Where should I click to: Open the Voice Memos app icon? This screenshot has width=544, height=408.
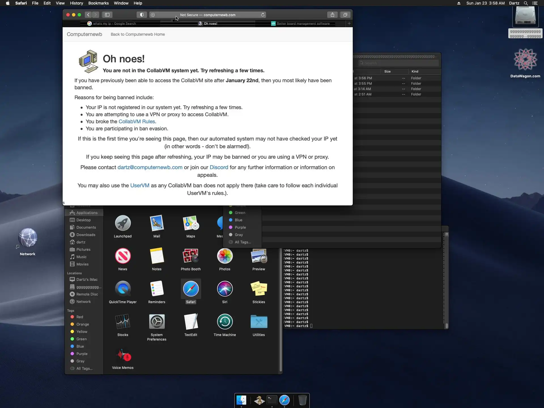tap(123, 355)
